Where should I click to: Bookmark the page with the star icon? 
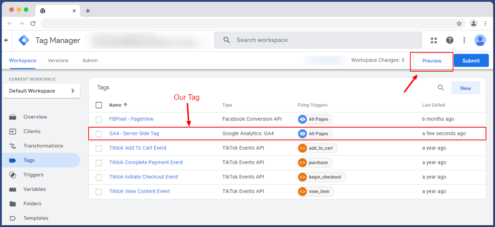pos(459,23)
